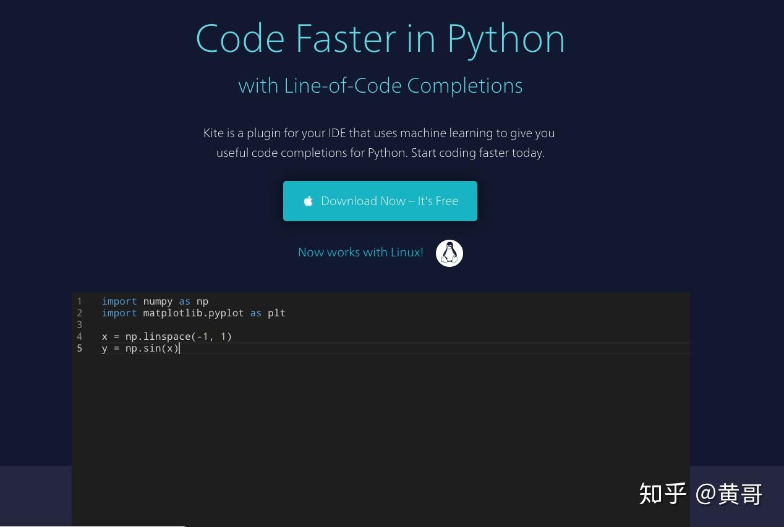
Task: Click code line import matplotlib.pyplot as plt
Action: click(194, 313)
